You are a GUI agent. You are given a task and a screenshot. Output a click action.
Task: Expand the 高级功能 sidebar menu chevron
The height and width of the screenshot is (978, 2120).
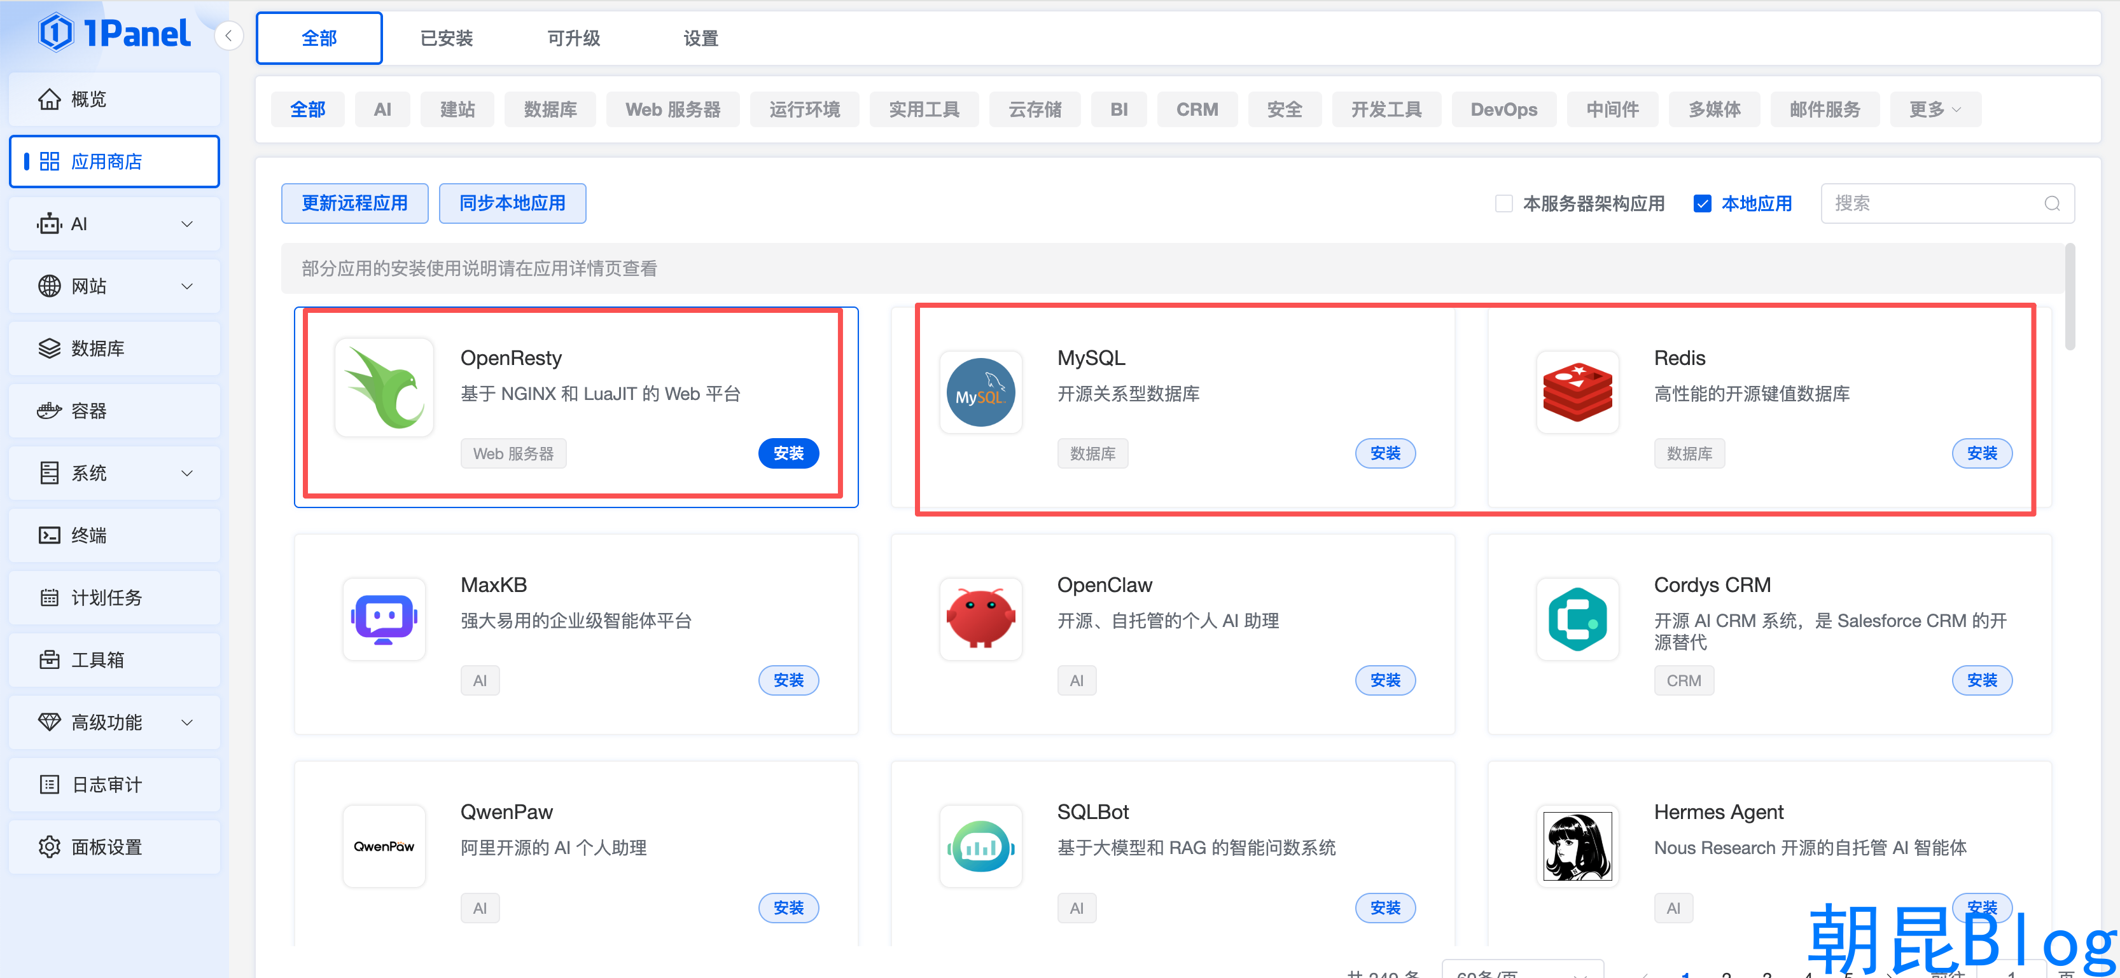(x=188, y=722)
